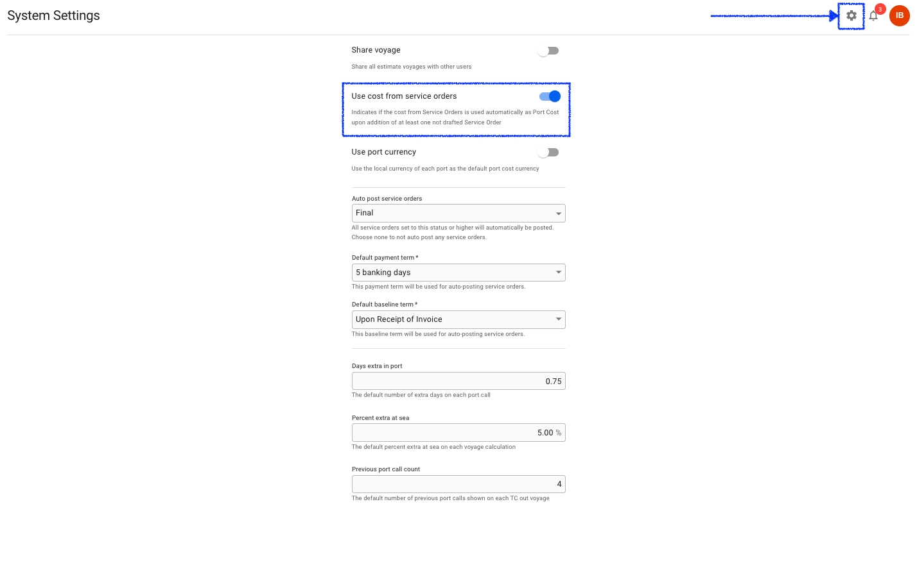Enable the Share voyage toggle
Screen dimensions: 917x563
[548, 51]
